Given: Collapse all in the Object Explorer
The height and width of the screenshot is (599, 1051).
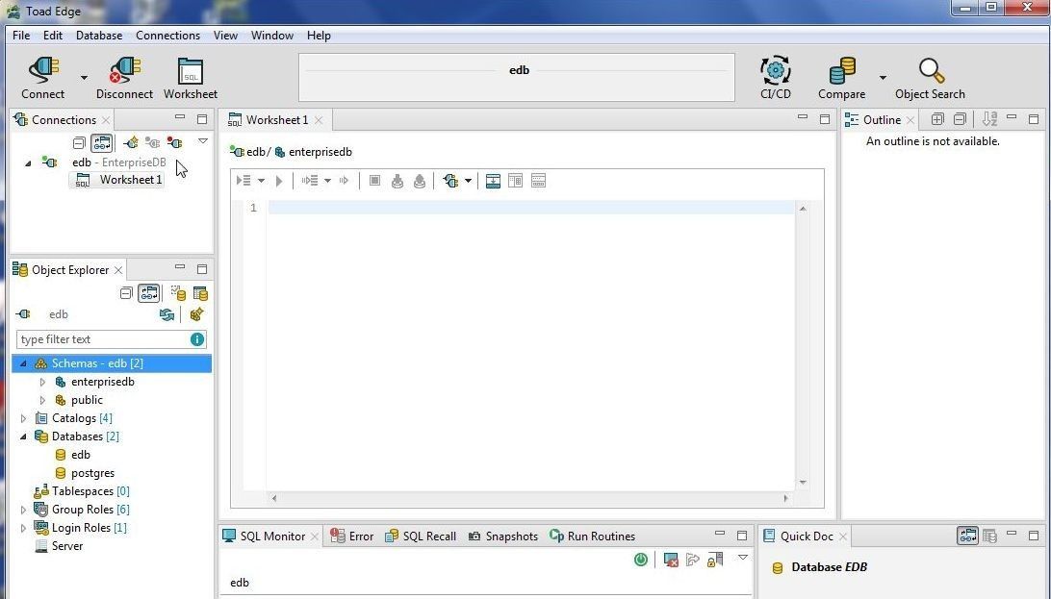Looking at the screenshot, I should pos(126,293).
